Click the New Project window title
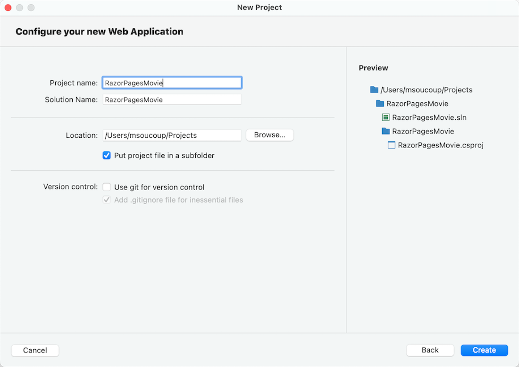This screenshot has height=367, width=519. [x=259, y=7]
